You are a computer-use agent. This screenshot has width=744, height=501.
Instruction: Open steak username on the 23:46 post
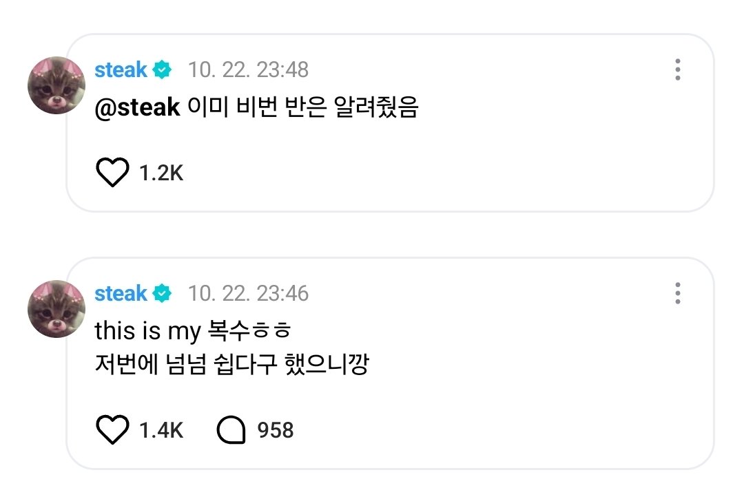tap(121, 293)
